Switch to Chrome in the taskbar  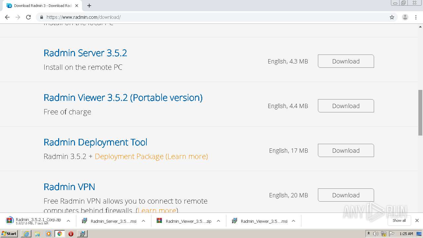pyautogui.click(x=59, y=234)
